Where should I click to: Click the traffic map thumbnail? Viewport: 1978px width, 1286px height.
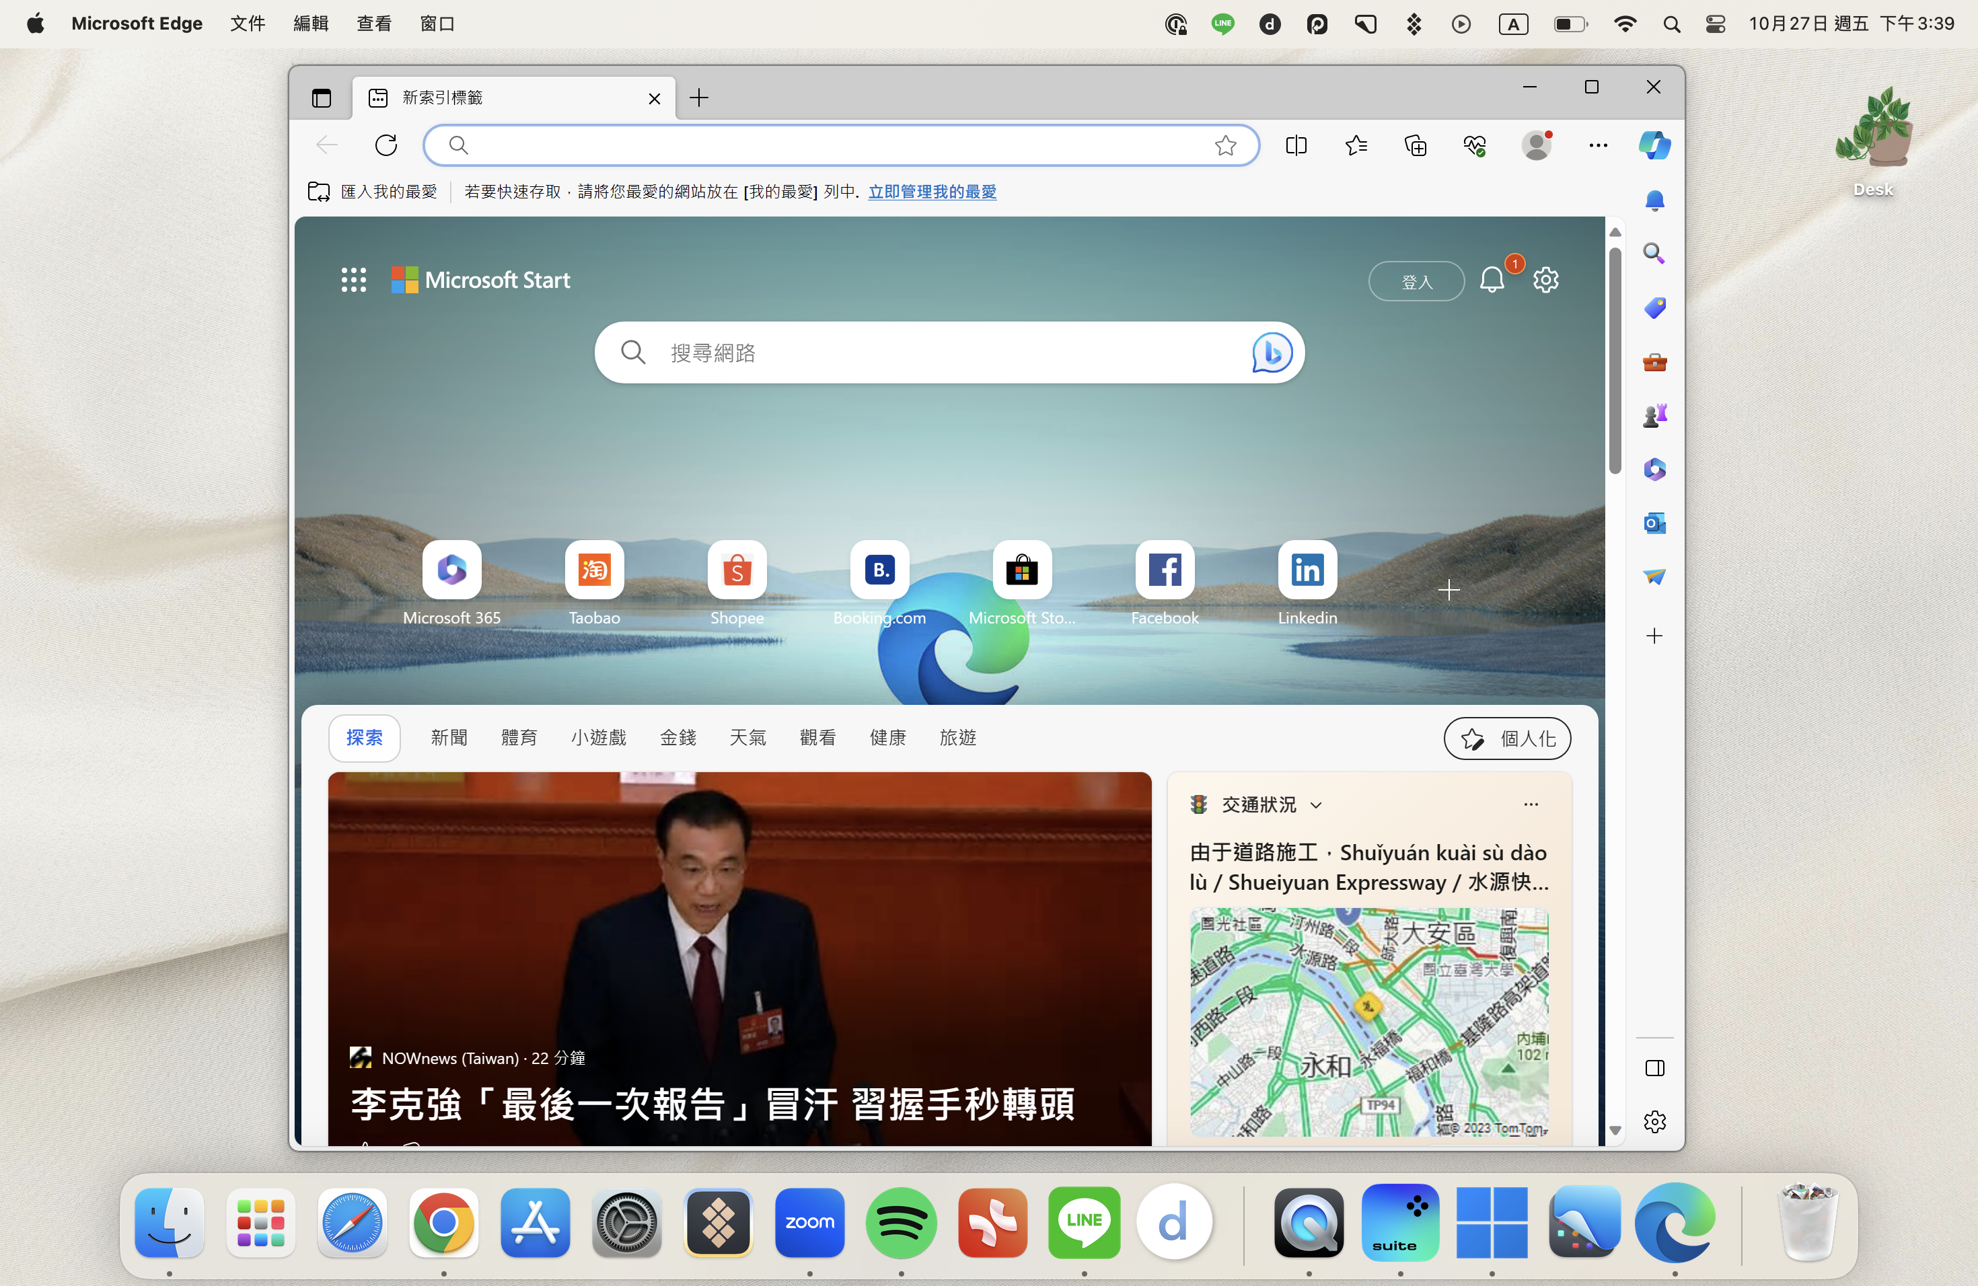click(x=1369, y=1022)
